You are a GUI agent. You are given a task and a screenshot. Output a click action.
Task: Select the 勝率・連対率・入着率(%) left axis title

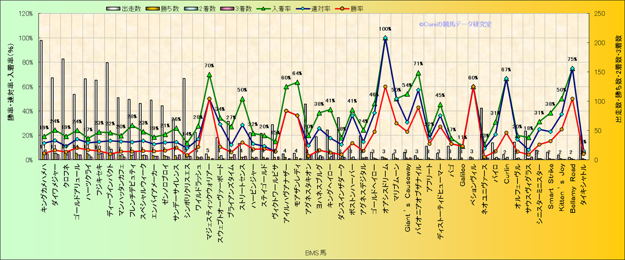[10, 87]
